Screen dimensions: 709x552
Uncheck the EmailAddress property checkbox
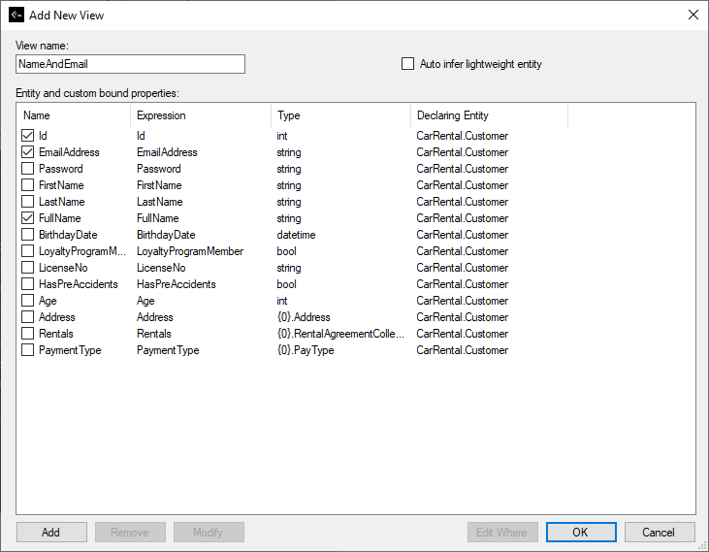[27, 152]
